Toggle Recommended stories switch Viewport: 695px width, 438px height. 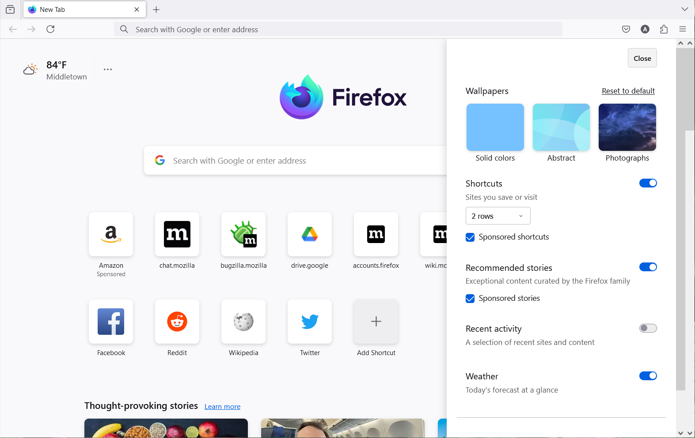[x=648, y=267]
